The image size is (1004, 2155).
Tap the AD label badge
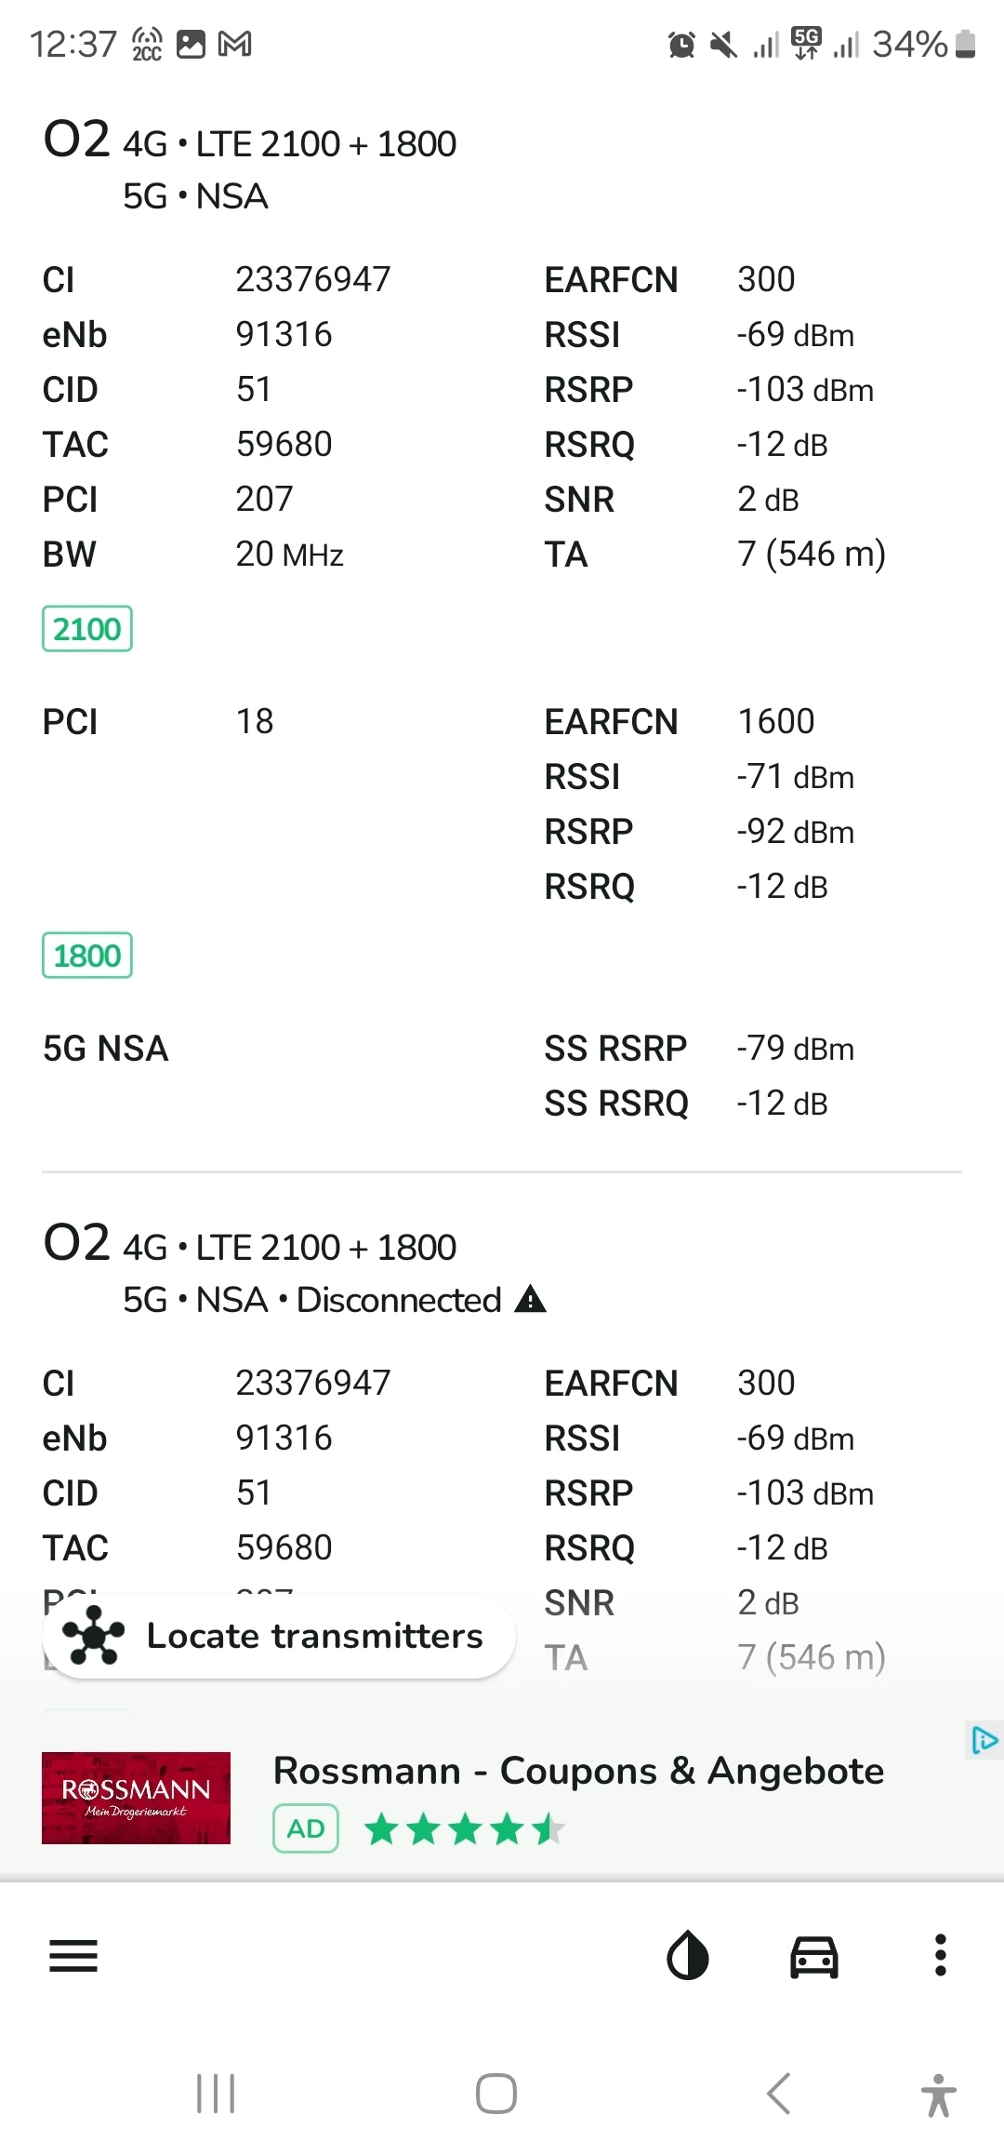(306, 1828)
